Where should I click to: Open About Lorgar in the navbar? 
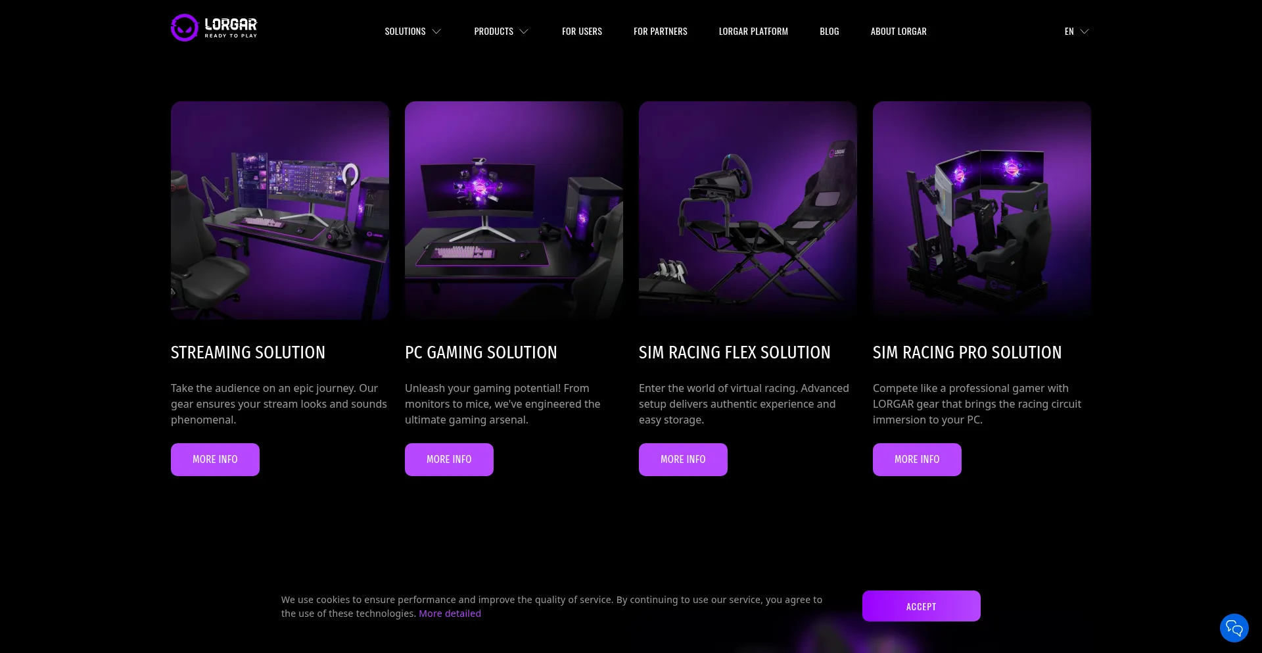[899, 32]
